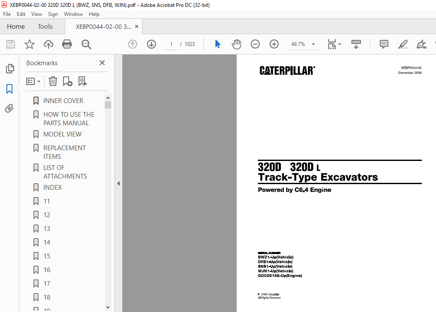Zoom in the page
Screen dimensions: 436x312
click(274, 44)
